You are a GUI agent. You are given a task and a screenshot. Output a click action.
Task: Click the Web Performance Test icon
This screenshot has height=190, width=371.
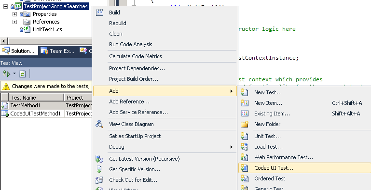tap(245, 157)
